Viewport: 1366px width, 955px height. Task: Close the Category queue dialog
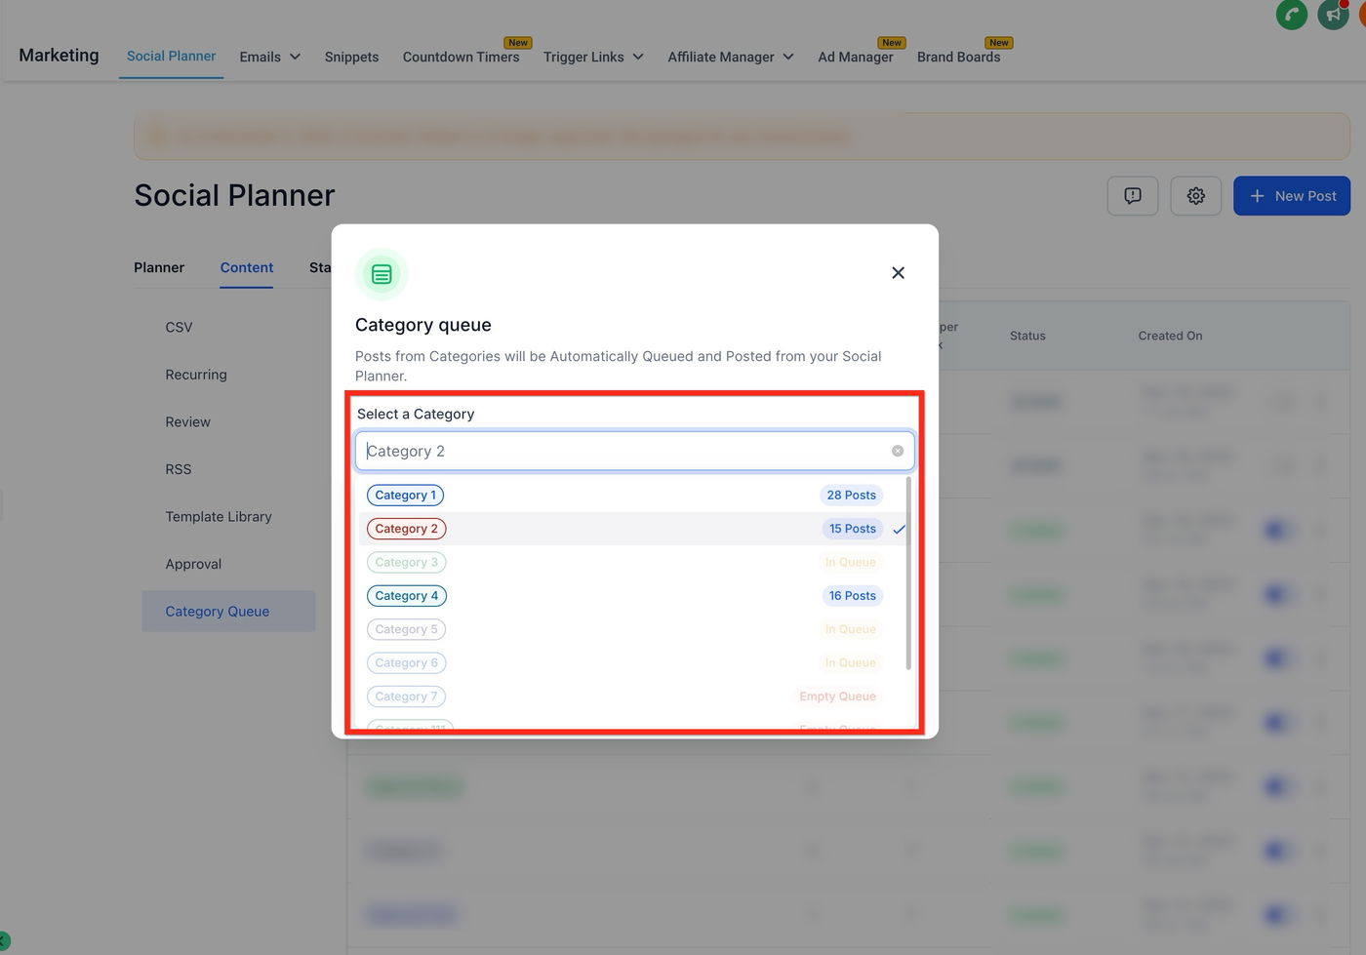point(898,273)
